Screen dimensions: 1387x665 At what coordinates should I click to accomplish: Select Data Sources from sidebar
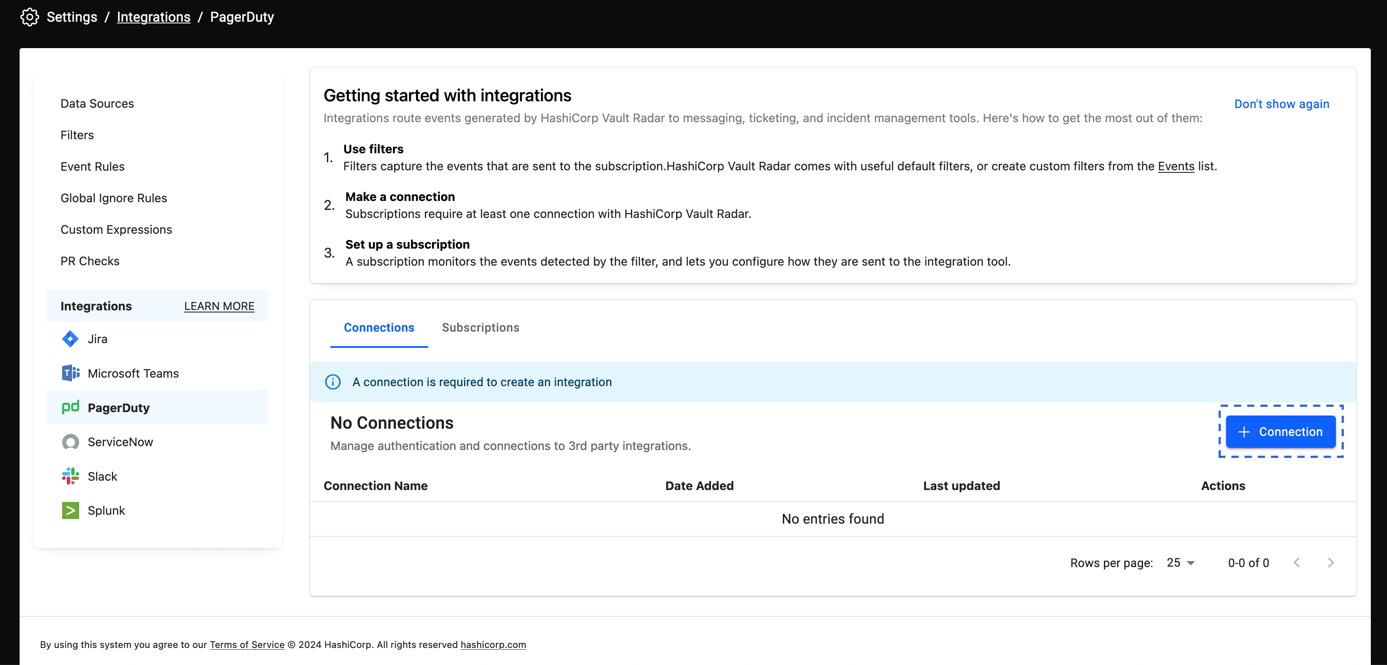(97, 103)
